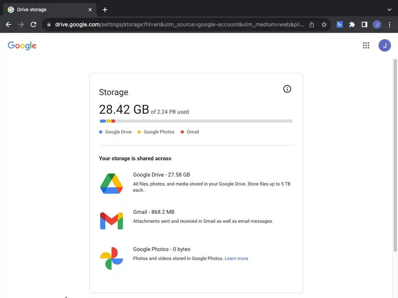Click the Google logo
The width and height of the screenshot is (398, 298).
pos(22,46)
